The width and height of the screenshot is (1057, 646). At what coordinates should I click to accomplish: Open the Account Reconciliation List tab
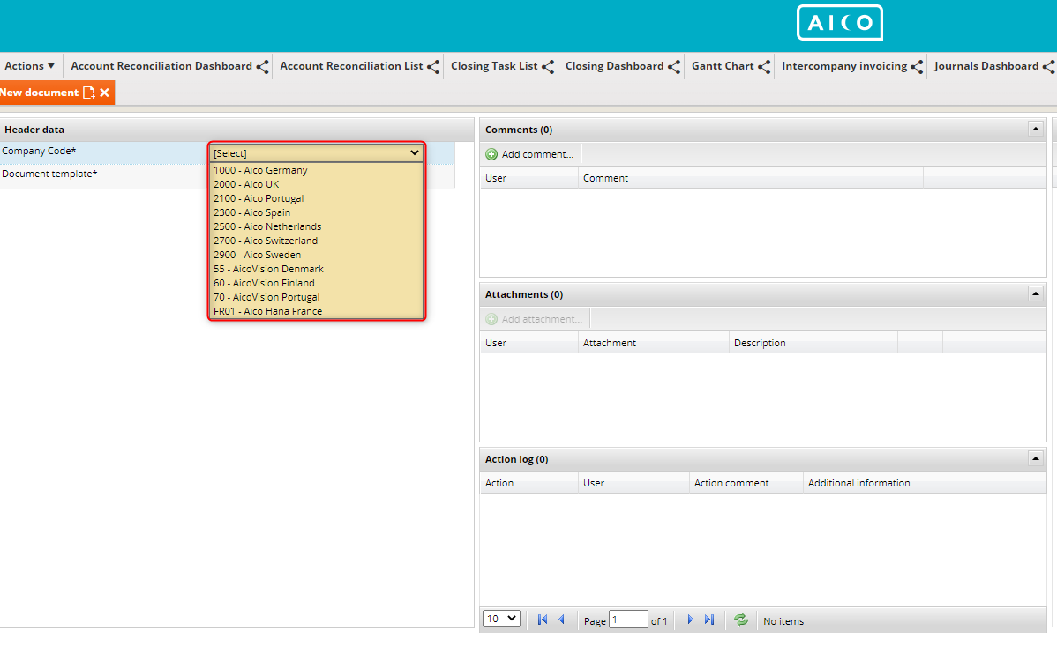point(351,66)
